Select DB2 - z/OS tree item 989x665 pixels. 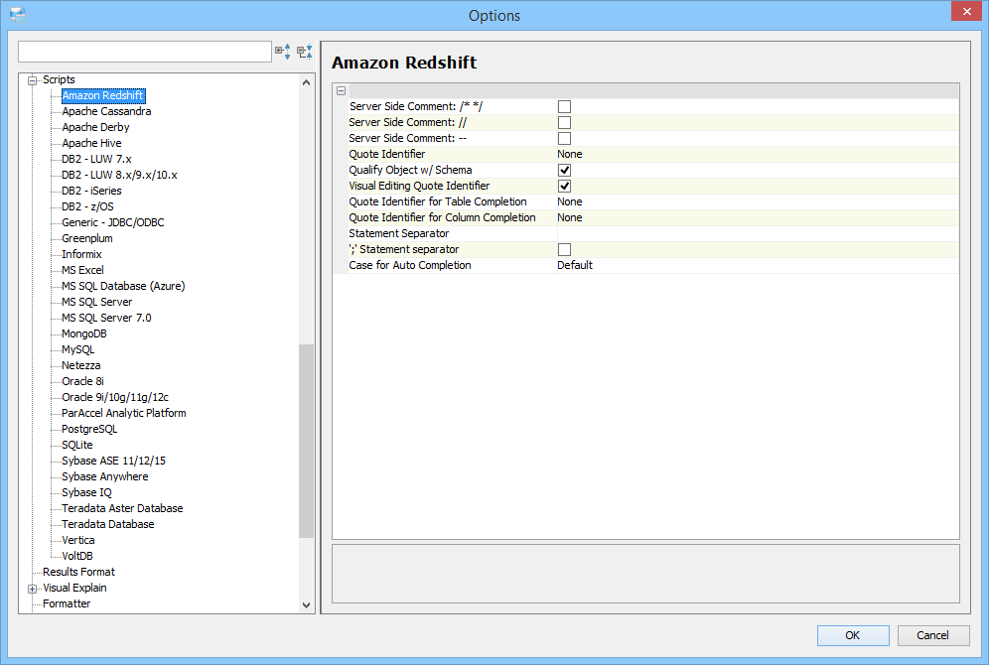87,206
